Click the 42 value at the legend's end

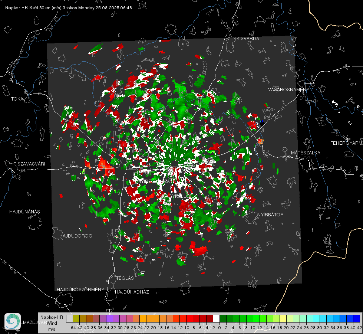360,328
